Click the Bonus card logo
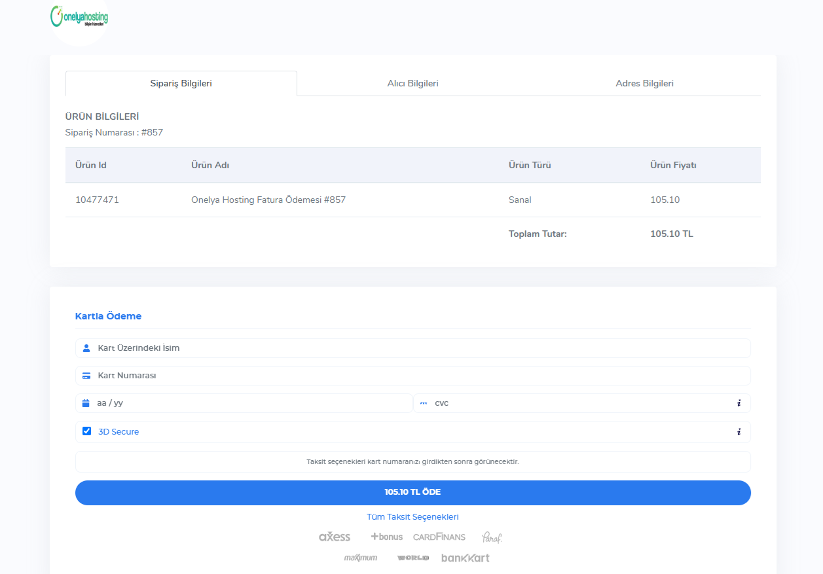The height and width of the screenshot is (574, 823). pyautogui.click(x=386, y=537)
